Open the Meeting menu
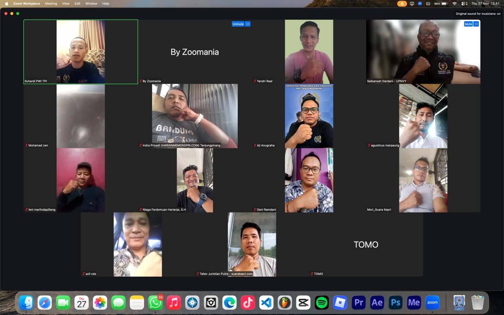Viewport: 504px width, 315px height. click(51, 4)
